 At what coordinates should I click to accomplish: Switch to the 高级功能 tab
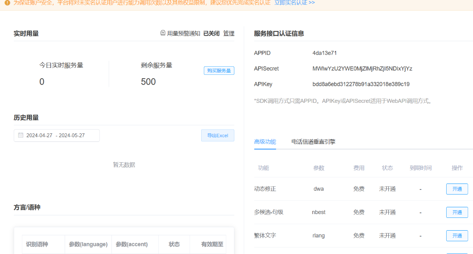point(265,142)
